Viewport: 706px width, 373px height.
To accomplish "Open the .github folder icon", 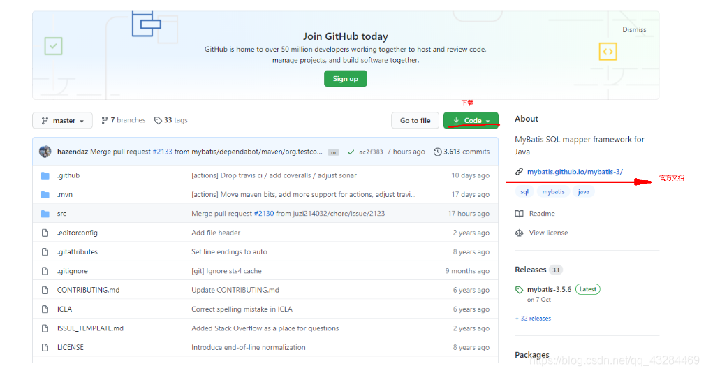I will [x=45, y=176].
